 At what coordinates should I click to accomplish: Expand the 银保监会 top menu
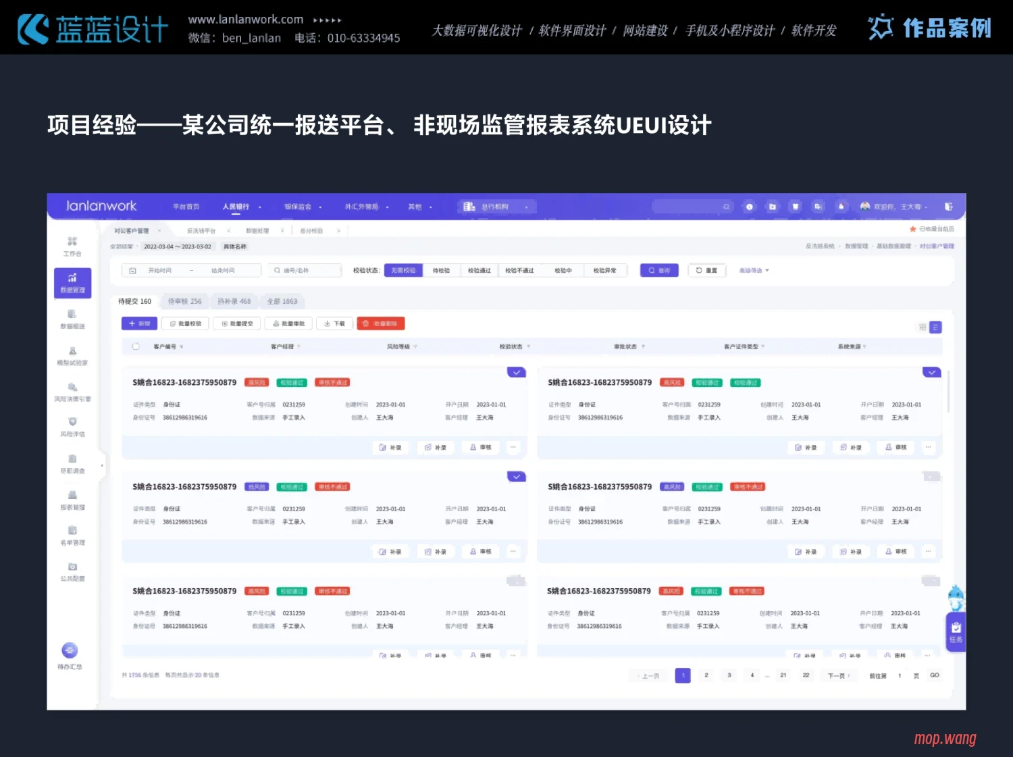click(x=303, y=207)
